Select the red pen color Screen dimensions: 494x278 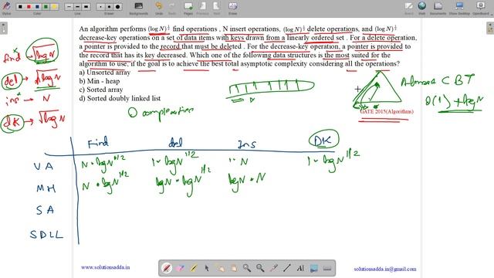pos(29,7)
